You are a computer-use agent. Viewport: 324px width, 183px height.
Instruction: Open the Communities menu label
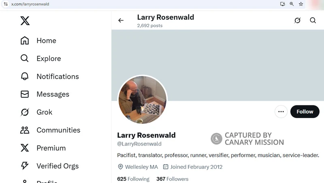click(58, 130)
